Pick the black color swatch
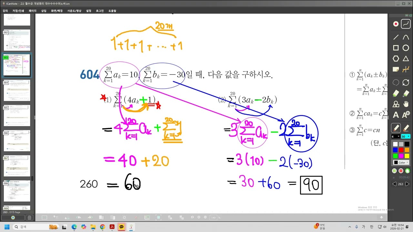The width and height of the screenshot is (413, 232). tap(407, 144)
